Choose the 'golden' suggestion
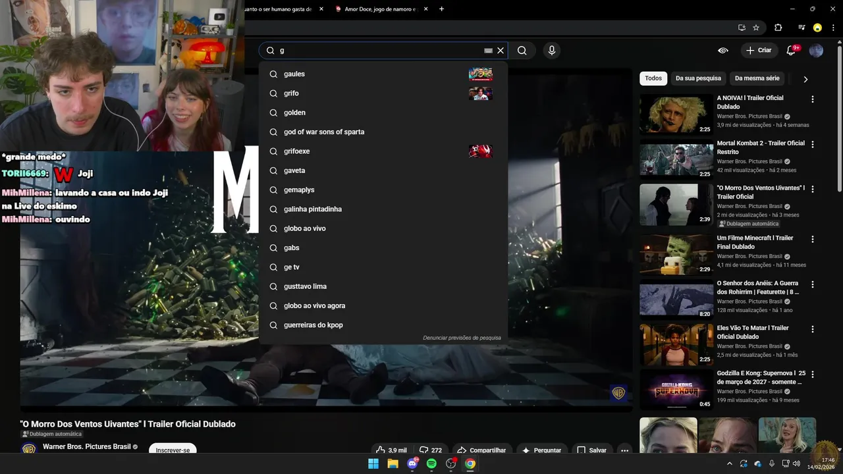The width and height of the screenshot is (843, 474). [383, 113]
